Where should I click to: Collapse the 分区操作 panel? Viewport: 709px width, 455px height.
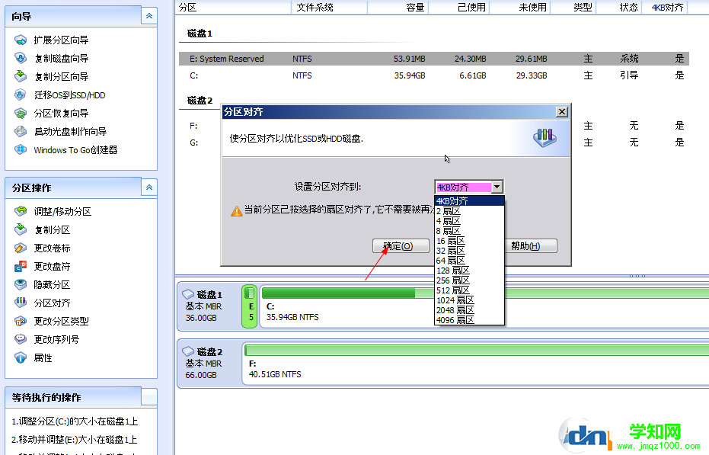click(149, 187)
